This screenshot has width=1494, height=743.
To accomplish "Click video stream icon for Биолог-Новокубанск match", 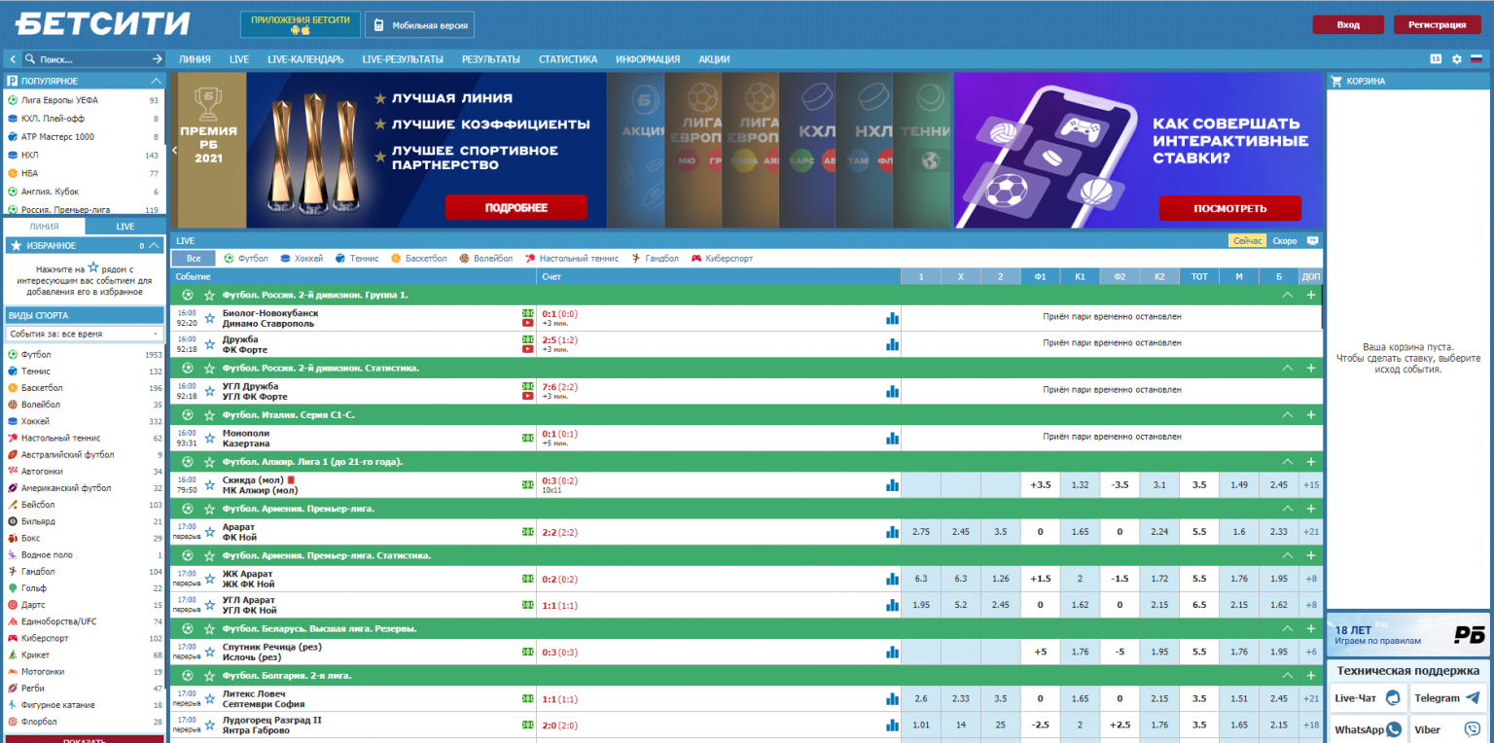I will click(528, 323).
